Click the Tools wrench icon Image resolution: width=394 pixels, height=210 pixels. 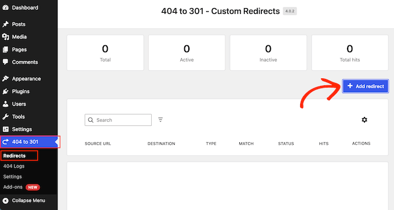pyautogui.click(x=5, y=117)
